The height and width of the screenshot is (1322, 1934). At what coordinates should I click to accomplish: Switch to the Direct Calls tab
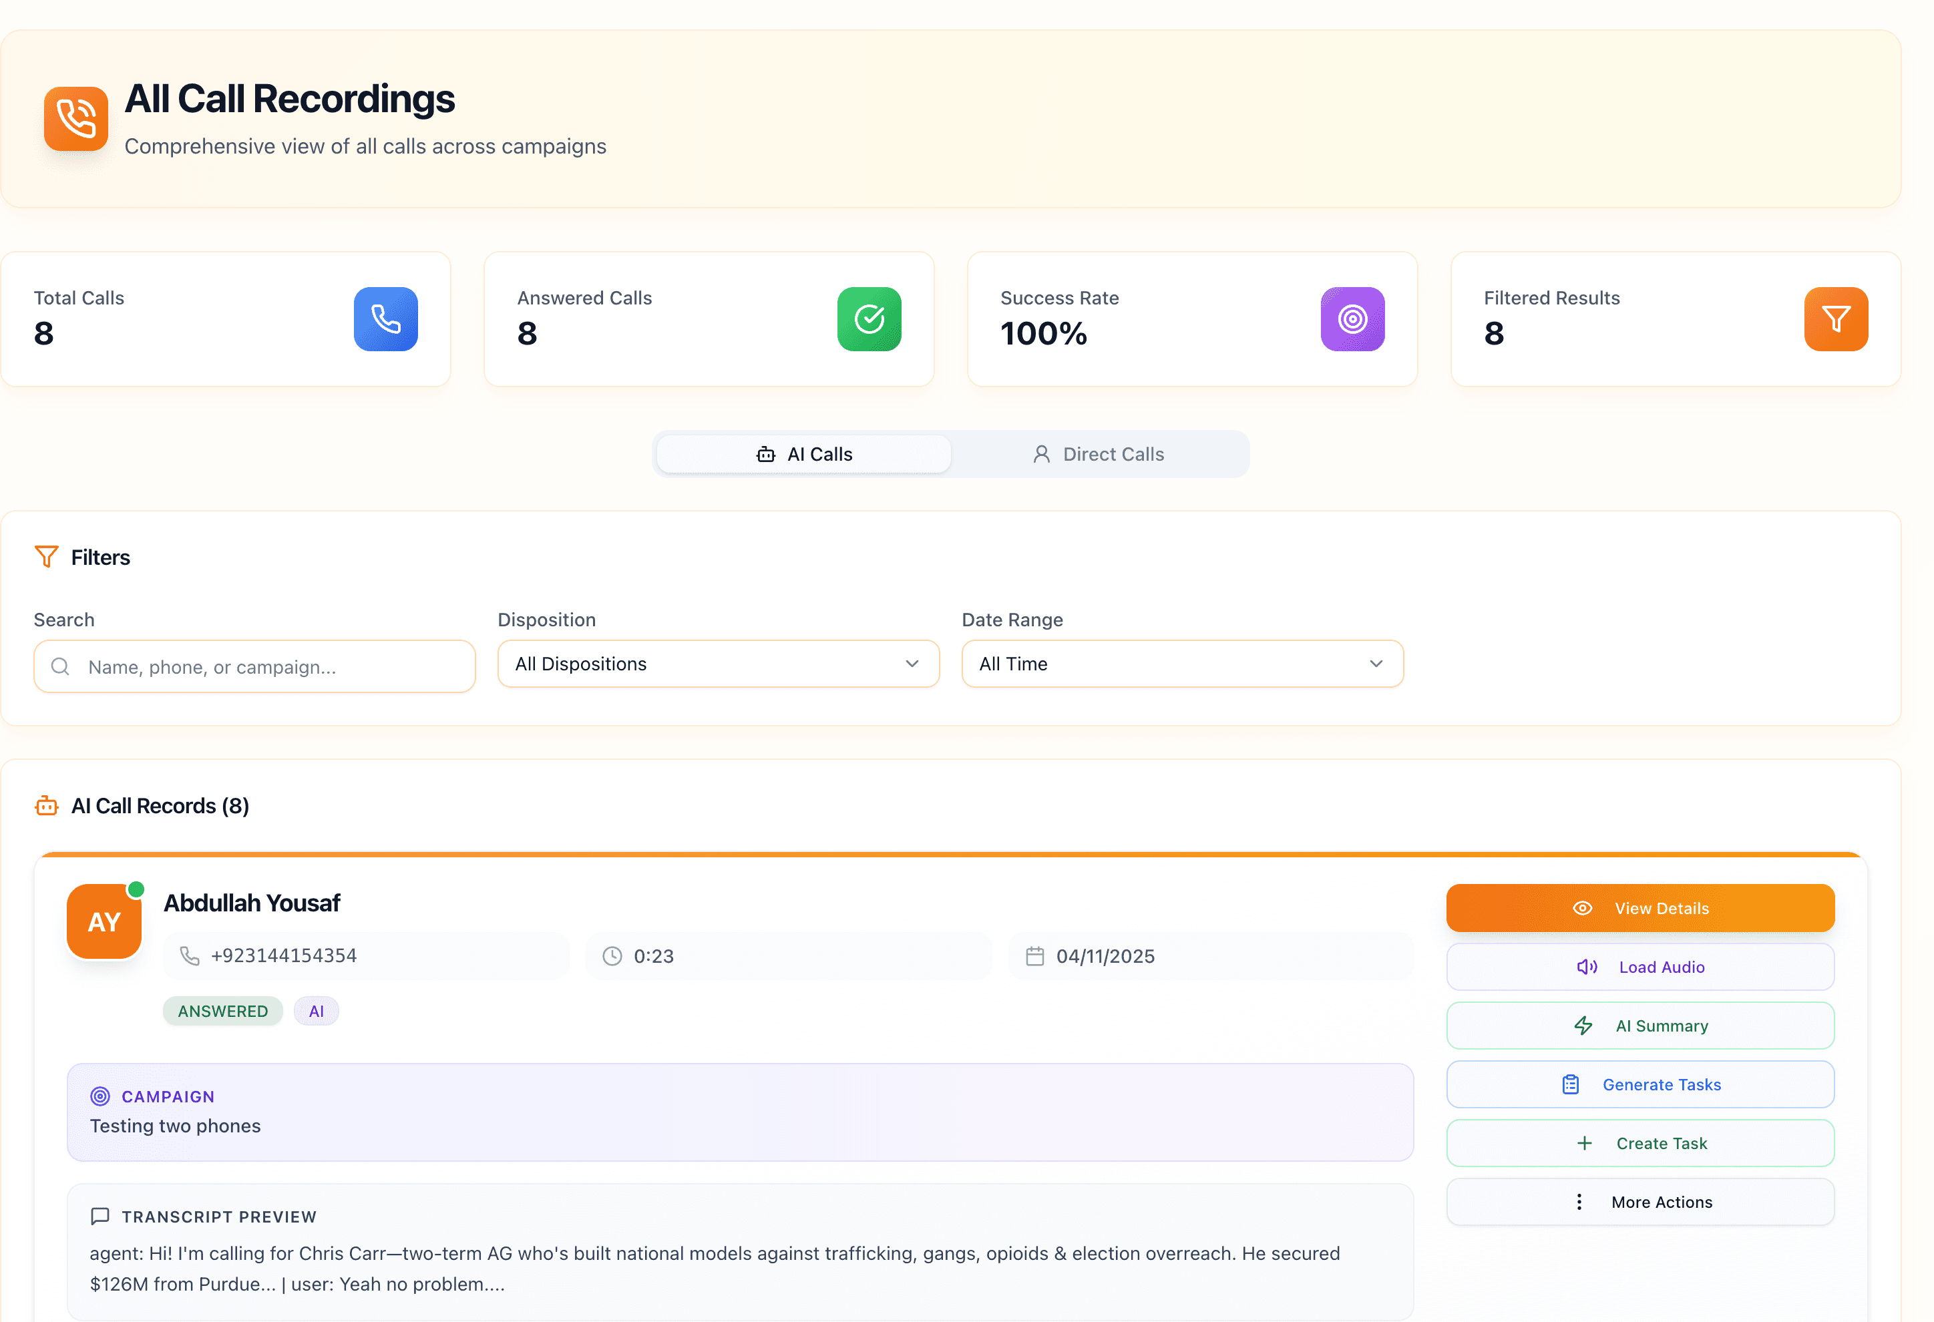pos(1099,454)
